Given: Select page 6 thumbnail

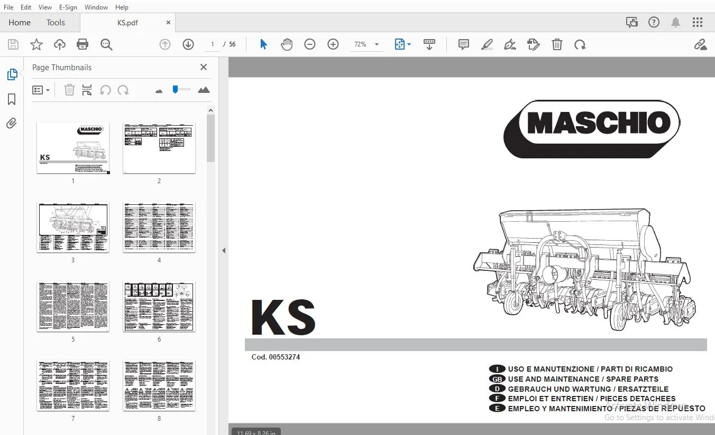Looking at the screenshot, I should (x=159, y=306).
